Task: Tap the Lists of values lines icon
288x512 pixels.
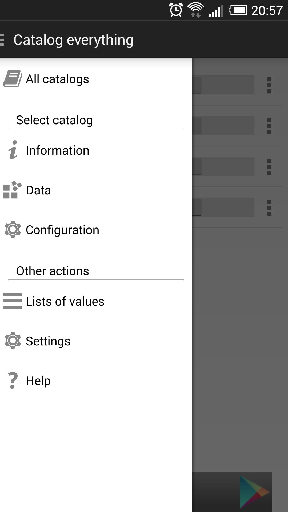Action: (13, 301)
